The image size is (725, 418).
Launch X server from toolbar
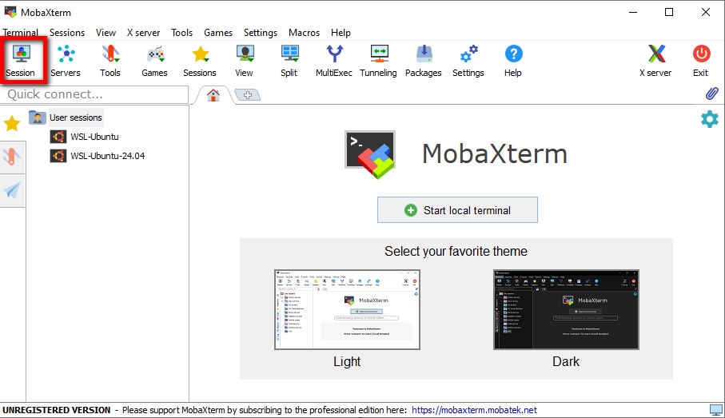pyautogui.click(x=655, y=60)
